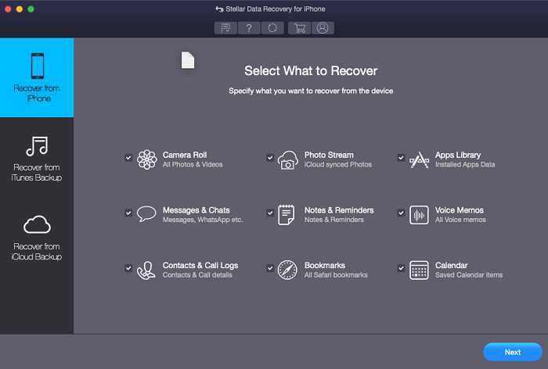548x369 pixels.
Task: Click the Camera Roll flower icon
Action: tap(146, 159)
